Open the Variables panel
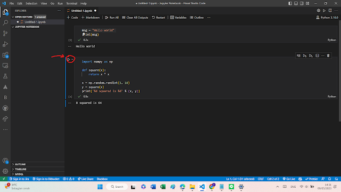This screenshot has width=341, height=192. pos(178,18)
